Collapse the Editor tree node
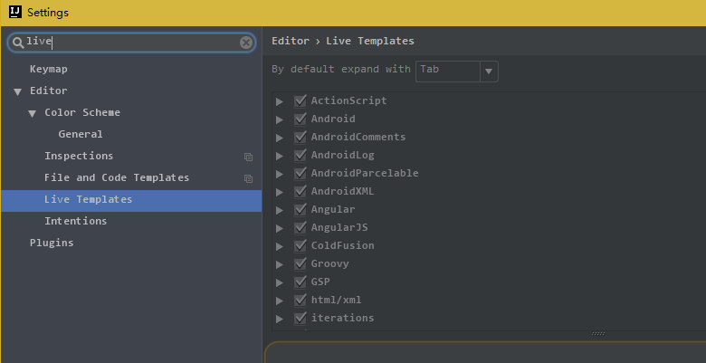 [x=17, y=91]
